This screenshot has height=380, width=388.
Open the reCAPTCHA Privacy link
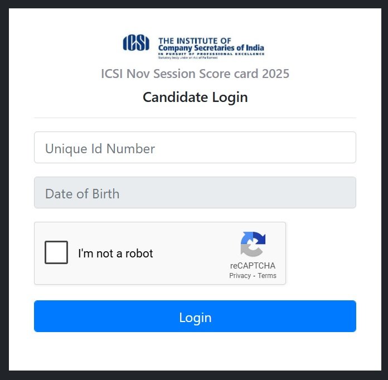(240, 276)
